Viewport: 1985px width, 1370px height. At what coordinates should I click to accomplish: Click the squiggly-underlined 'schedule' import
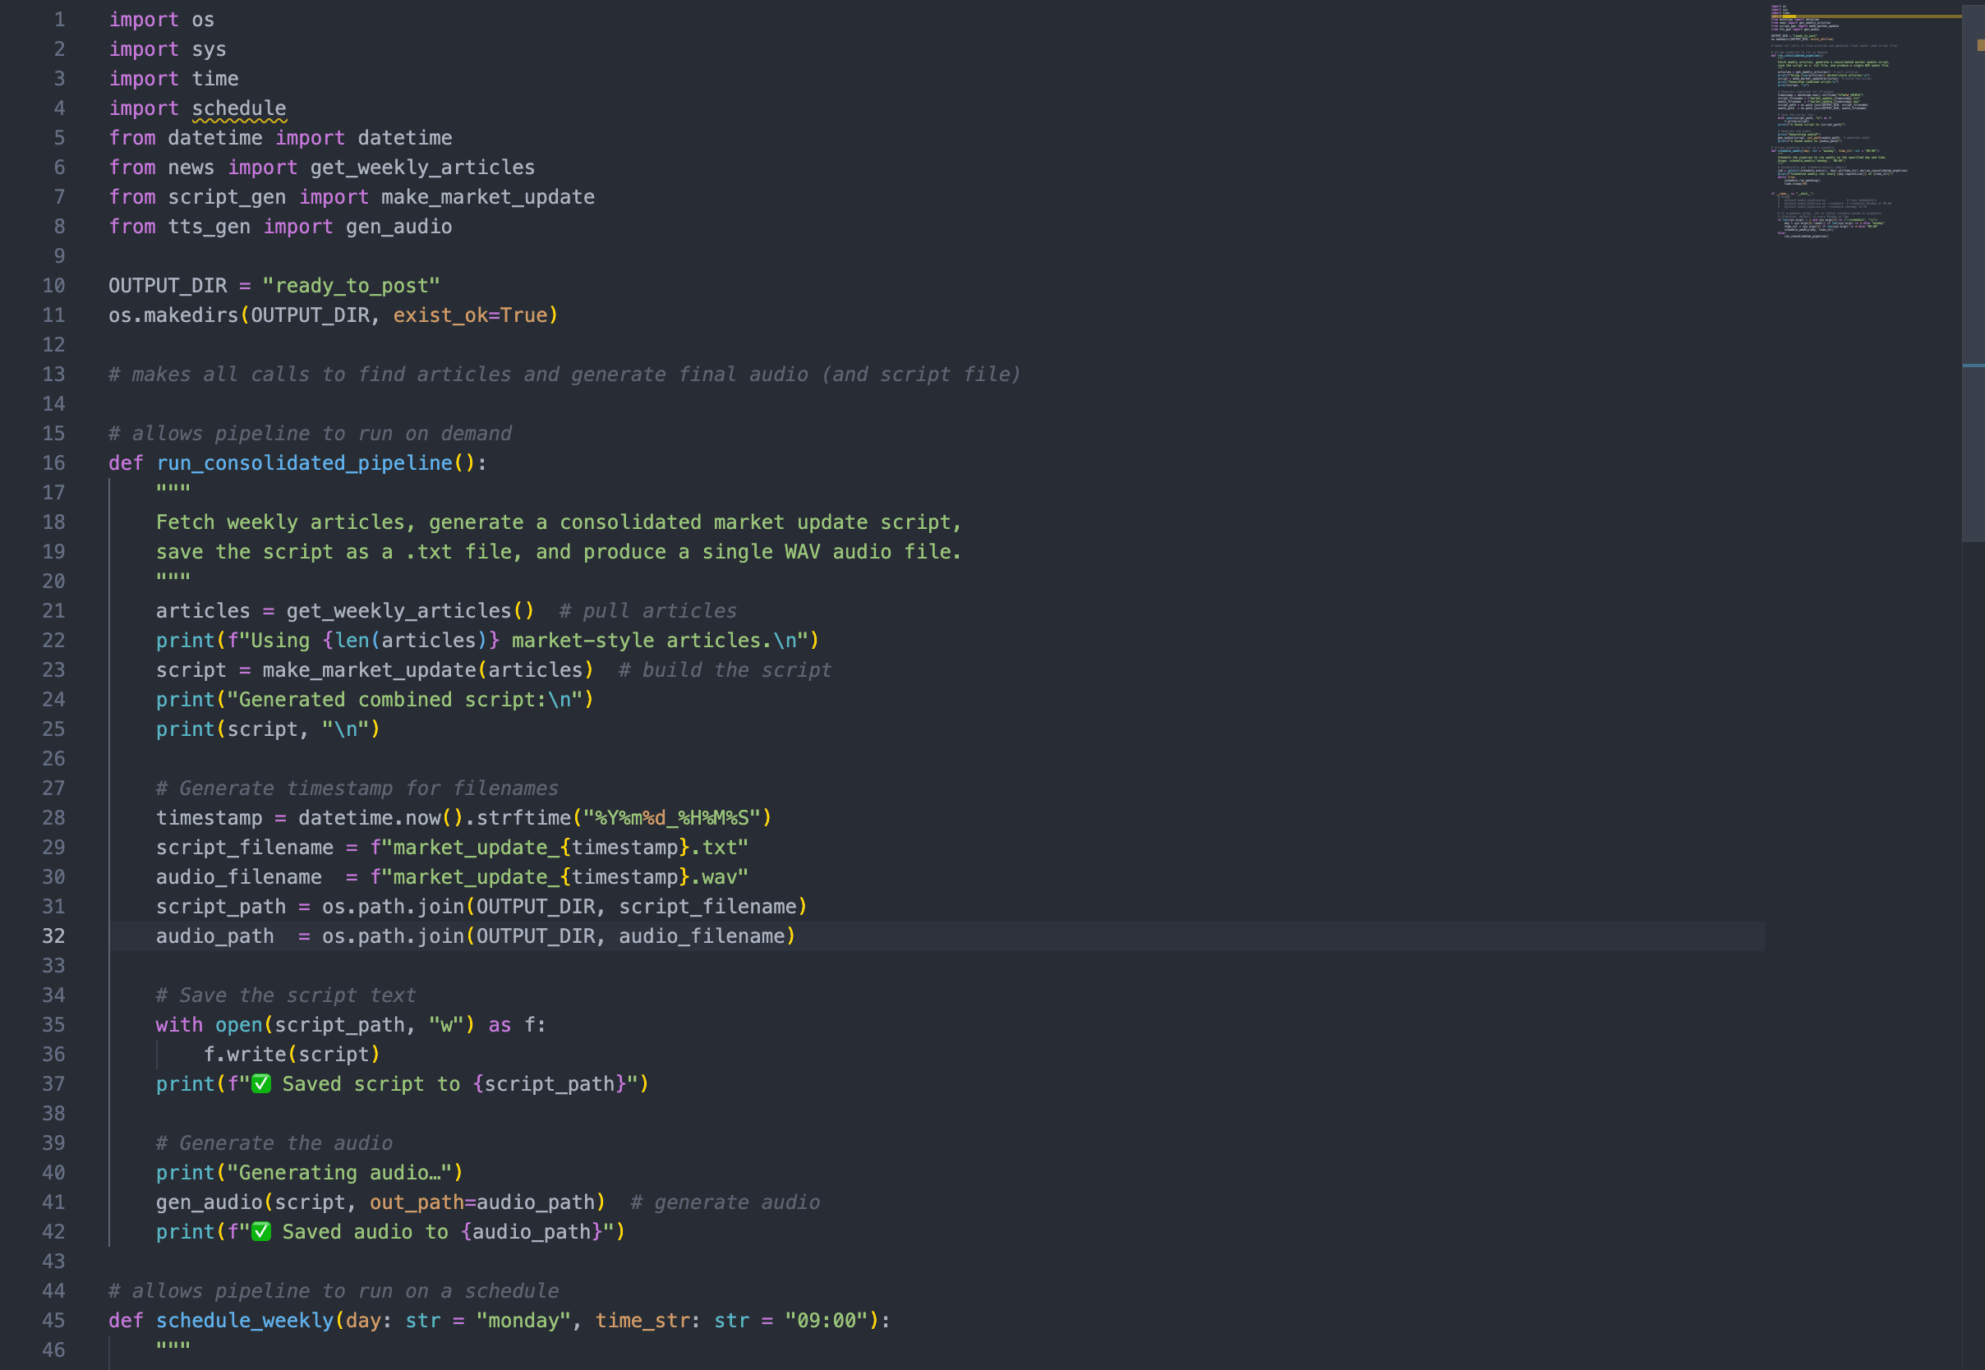coord(239,108)
